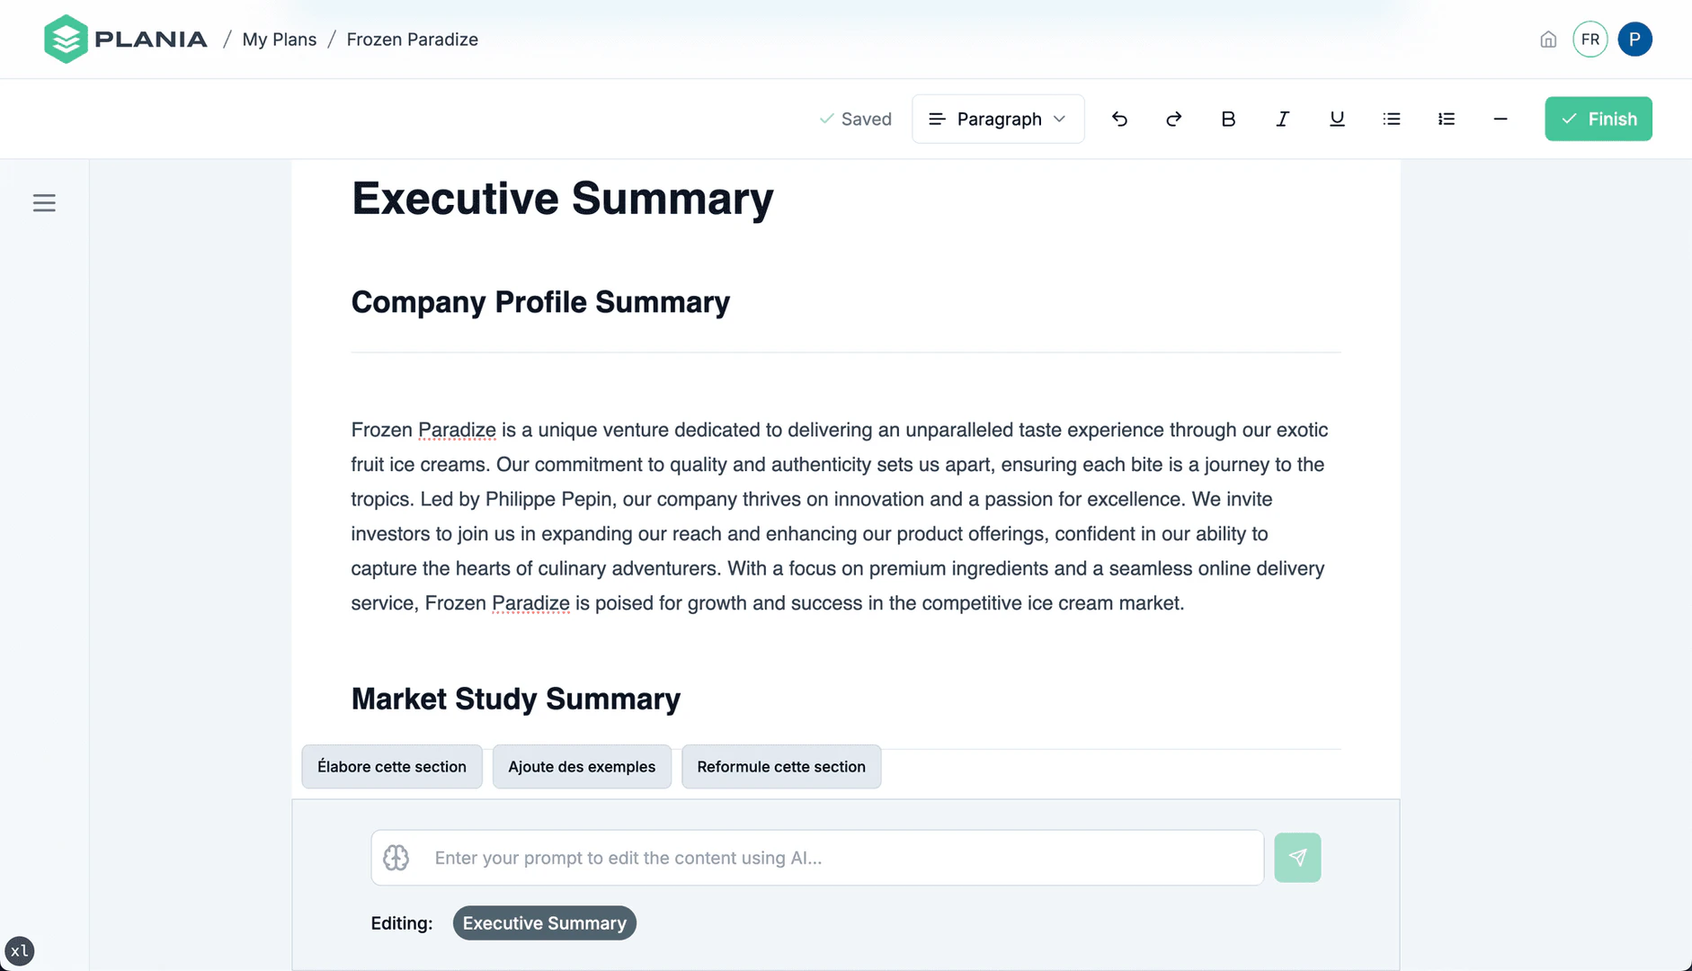Insert a bulleted list
The height and width of the screenshot is (971, 1692).
click(x=1391, y=118)
